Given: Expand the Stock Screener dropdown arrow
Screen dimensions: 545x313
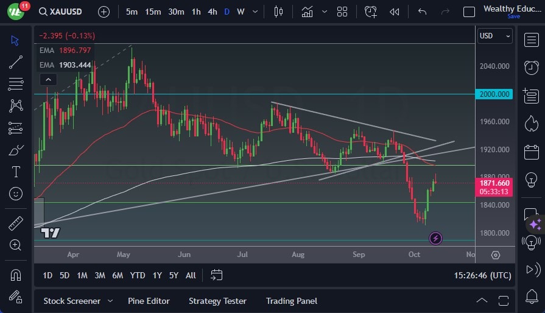Looking at the screenshot, I should pos(110,301).
